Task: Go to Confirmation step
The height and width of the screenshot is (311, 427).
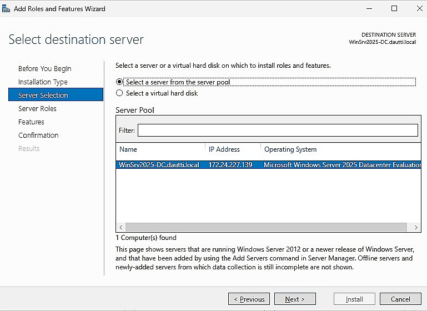Action: (x=38, y=136)
